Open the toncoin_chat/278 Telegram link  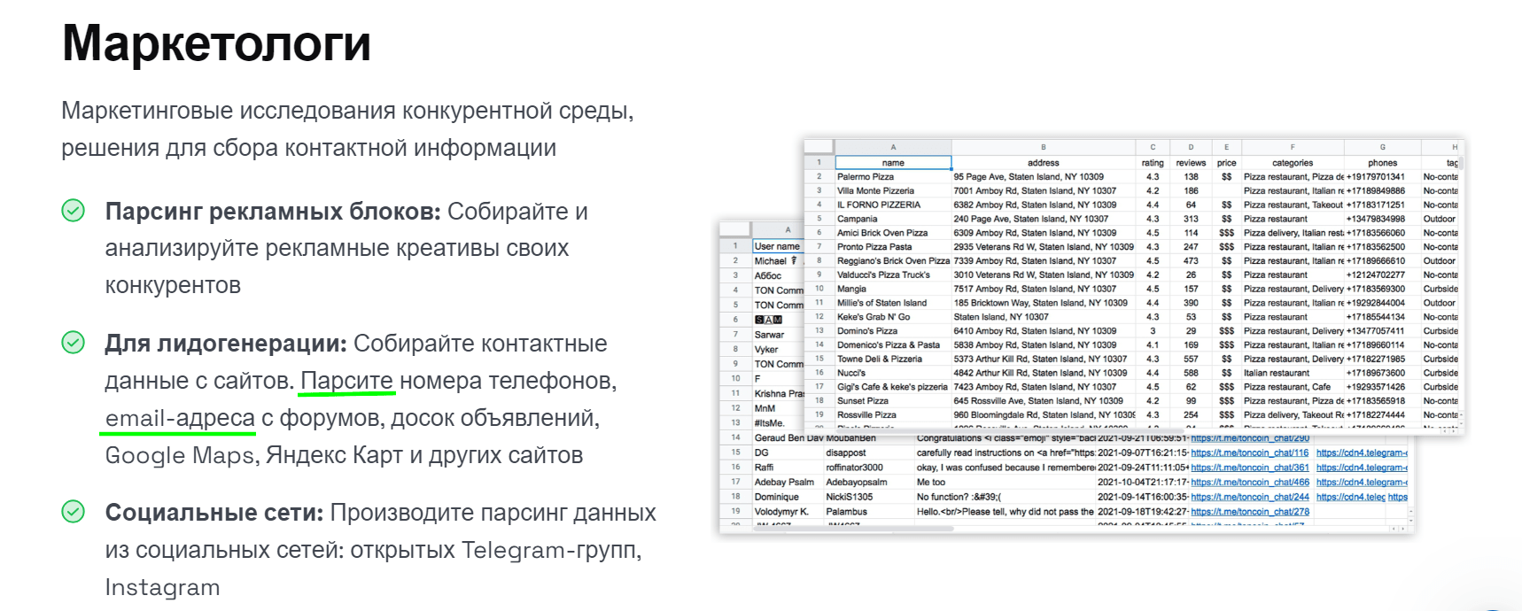coord(1249,512)
